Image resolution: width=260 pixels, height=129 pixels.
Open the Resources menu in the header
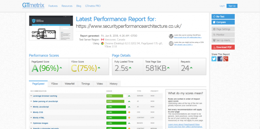point(67,6)
